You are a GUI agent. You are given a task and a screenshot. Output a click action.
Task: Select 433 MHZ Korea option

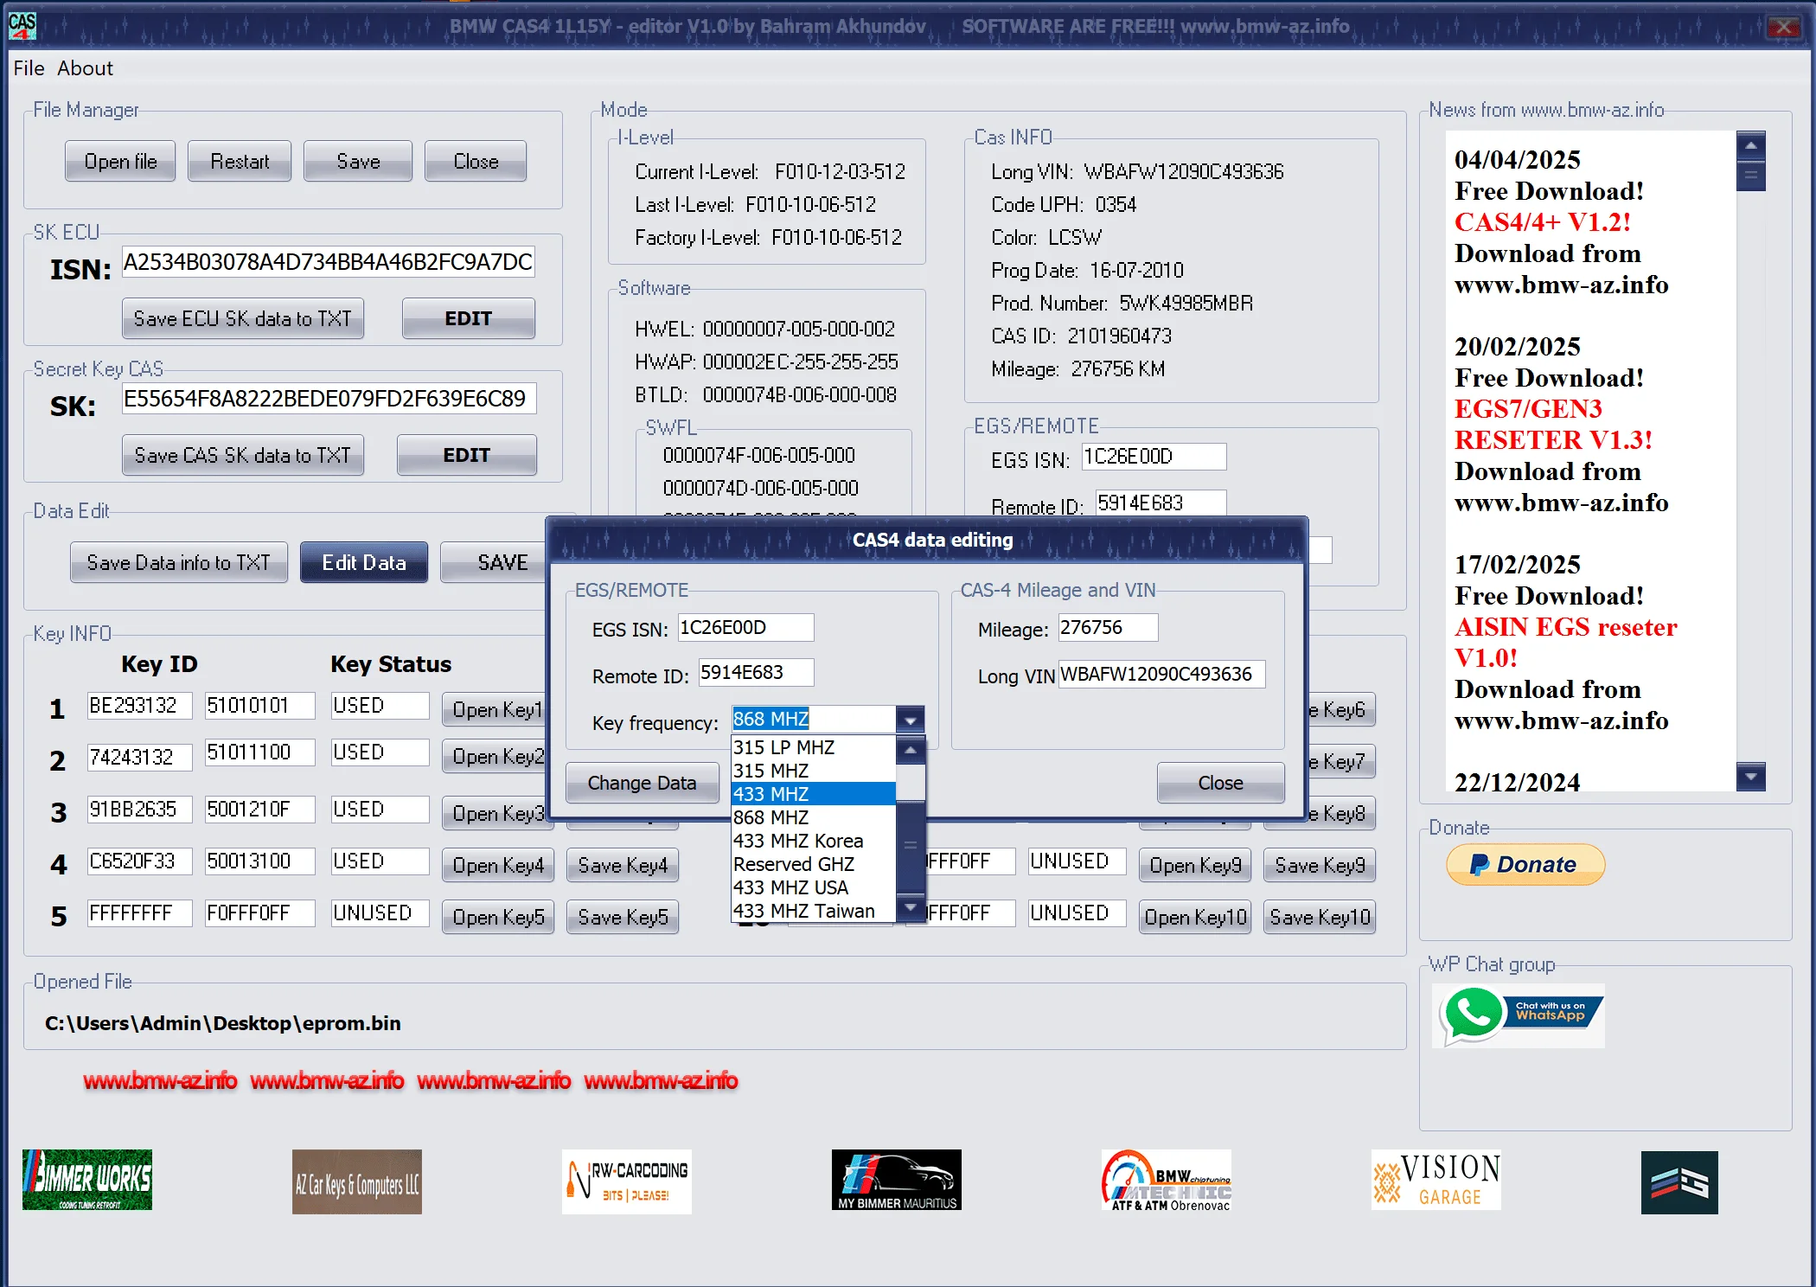(813, 841)
